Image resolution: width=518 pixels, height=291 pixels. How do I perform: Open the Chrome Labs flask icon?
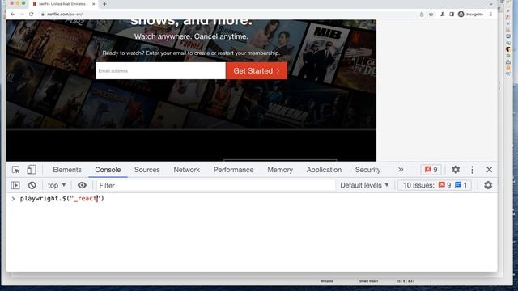click(x=443, y=15)
